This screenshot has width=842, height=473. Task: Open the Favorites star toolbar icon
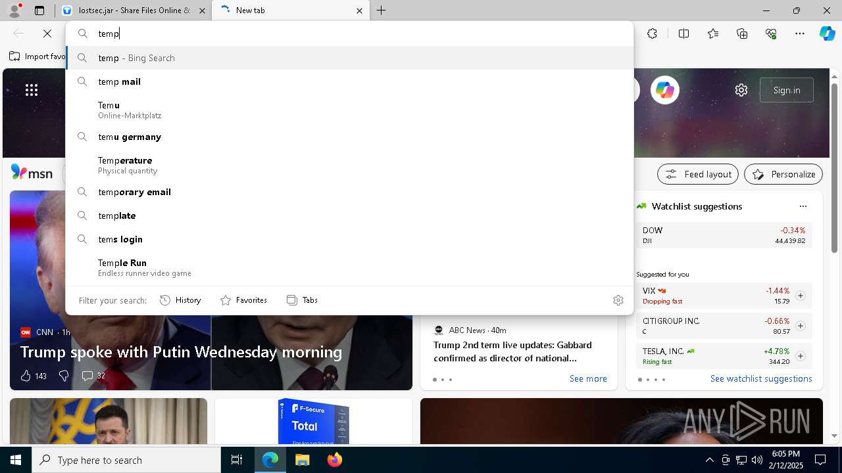pos(713,34)
